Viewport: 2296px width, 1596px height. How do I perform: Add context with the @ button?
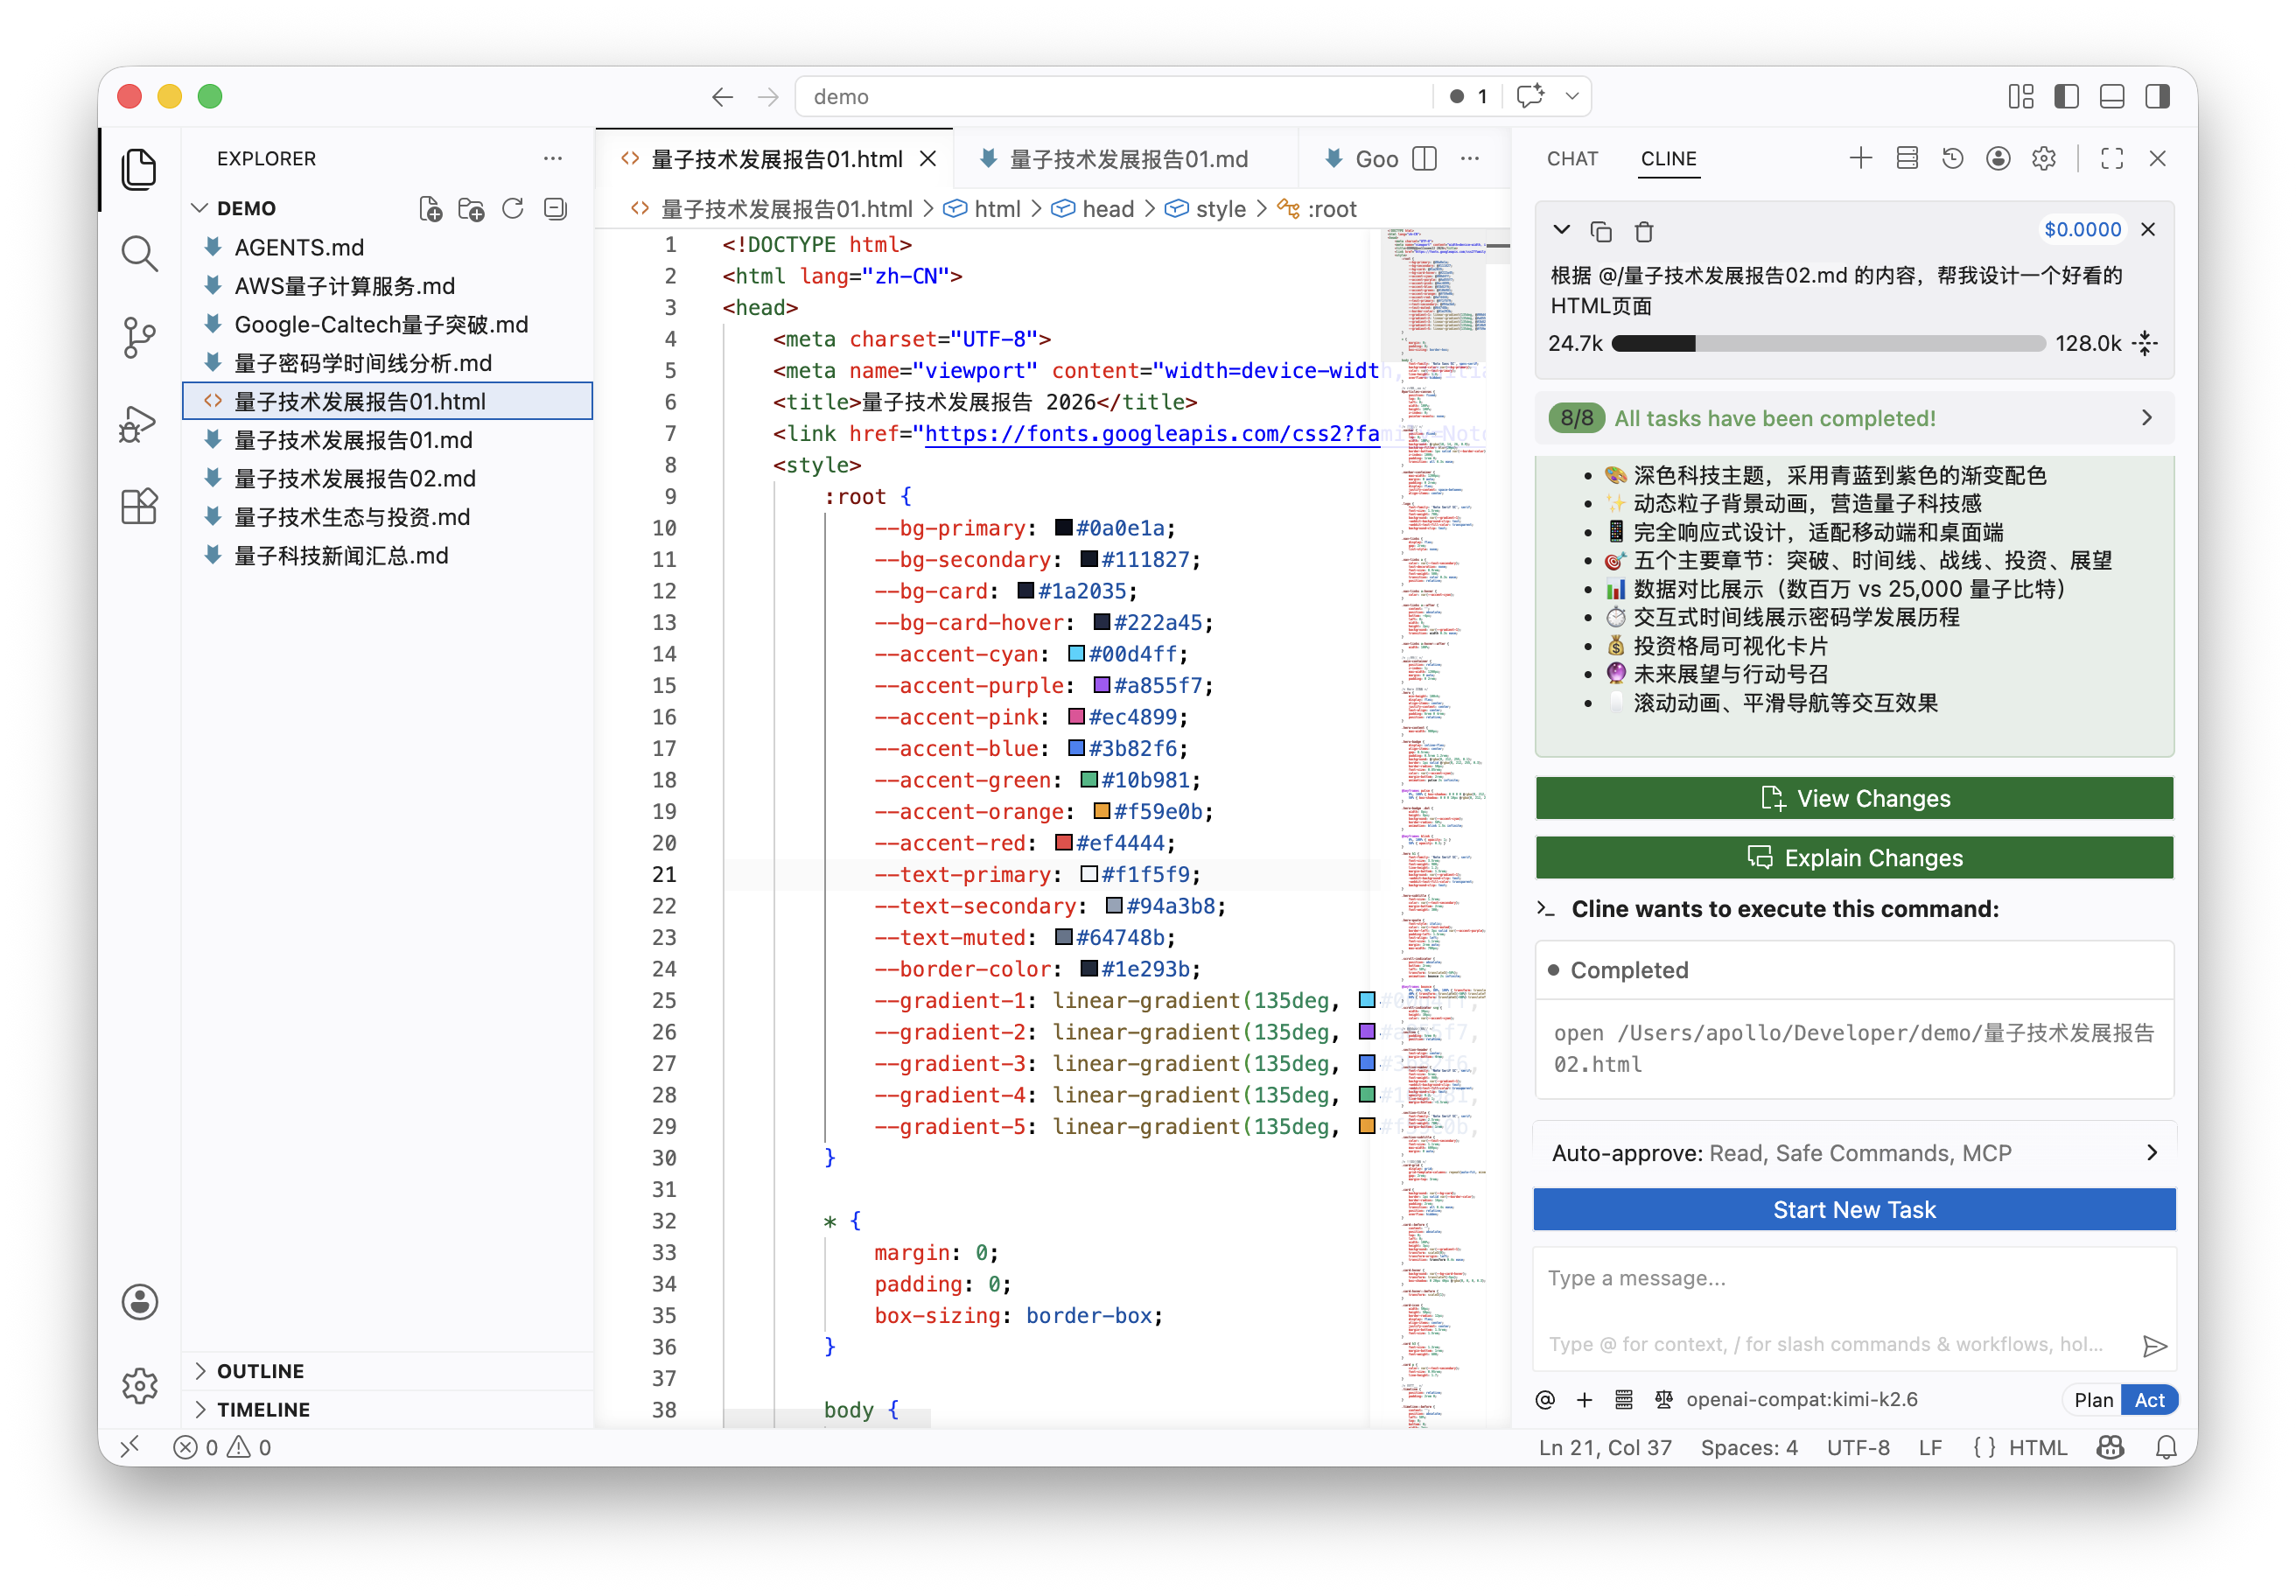click(x=1545, y=1400)
